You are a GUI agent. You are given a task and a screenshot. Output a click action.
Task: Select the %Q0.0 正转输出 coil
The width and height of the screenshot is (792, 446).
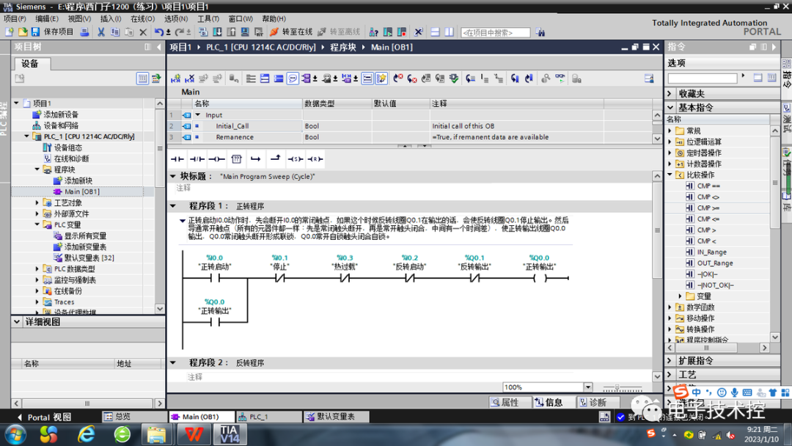540,278
